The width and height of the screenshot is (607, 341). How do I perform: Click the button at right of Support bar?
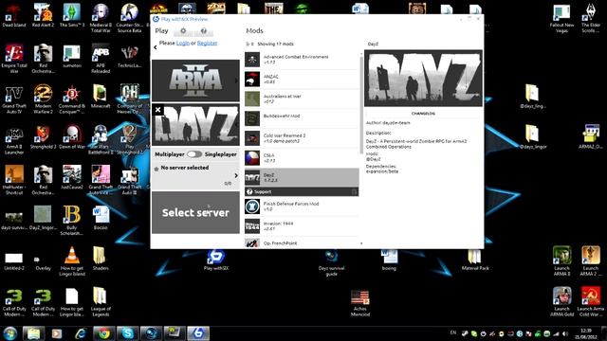354,191
